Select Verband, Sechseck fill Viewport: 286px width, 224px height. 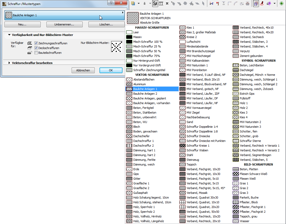[x=258, y=37]
